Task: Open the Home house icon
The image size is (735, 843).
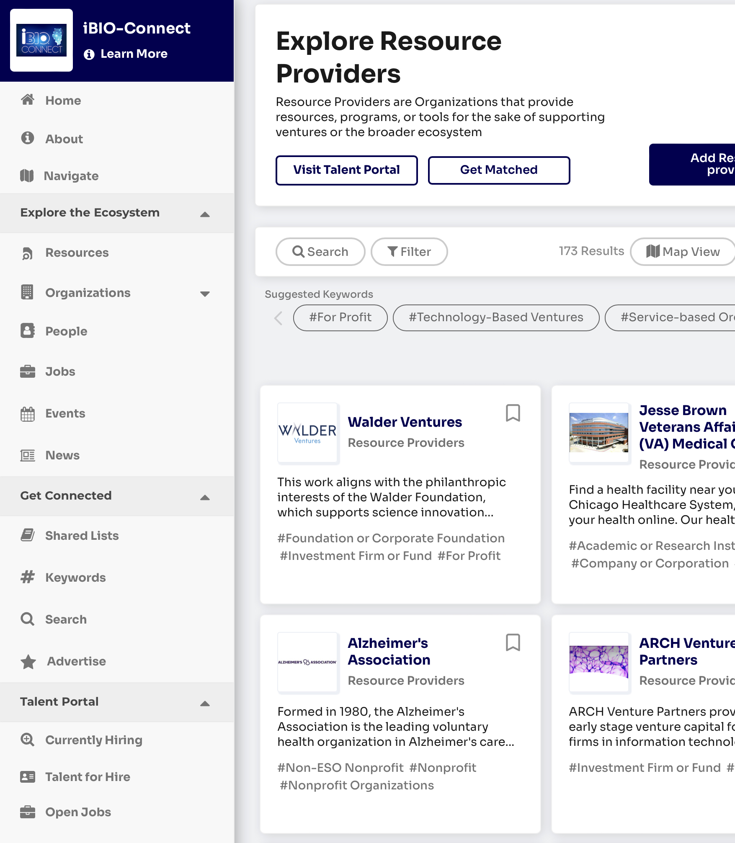Action: 28,100
